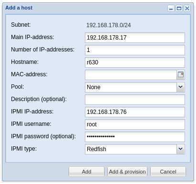This screenshot has height=184, width=196.
Task: Focus the IPMI password field
Action: pos(135,137)
